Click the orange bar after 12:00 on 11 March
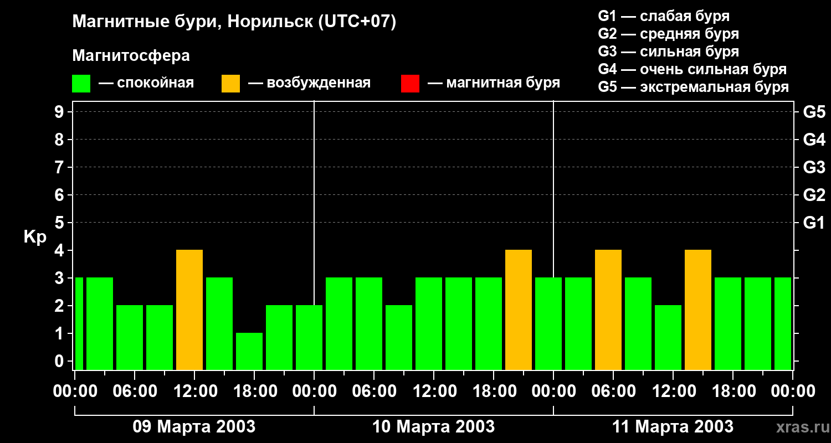The width and height of the screenshot is (831, 443). pos(698,310)
